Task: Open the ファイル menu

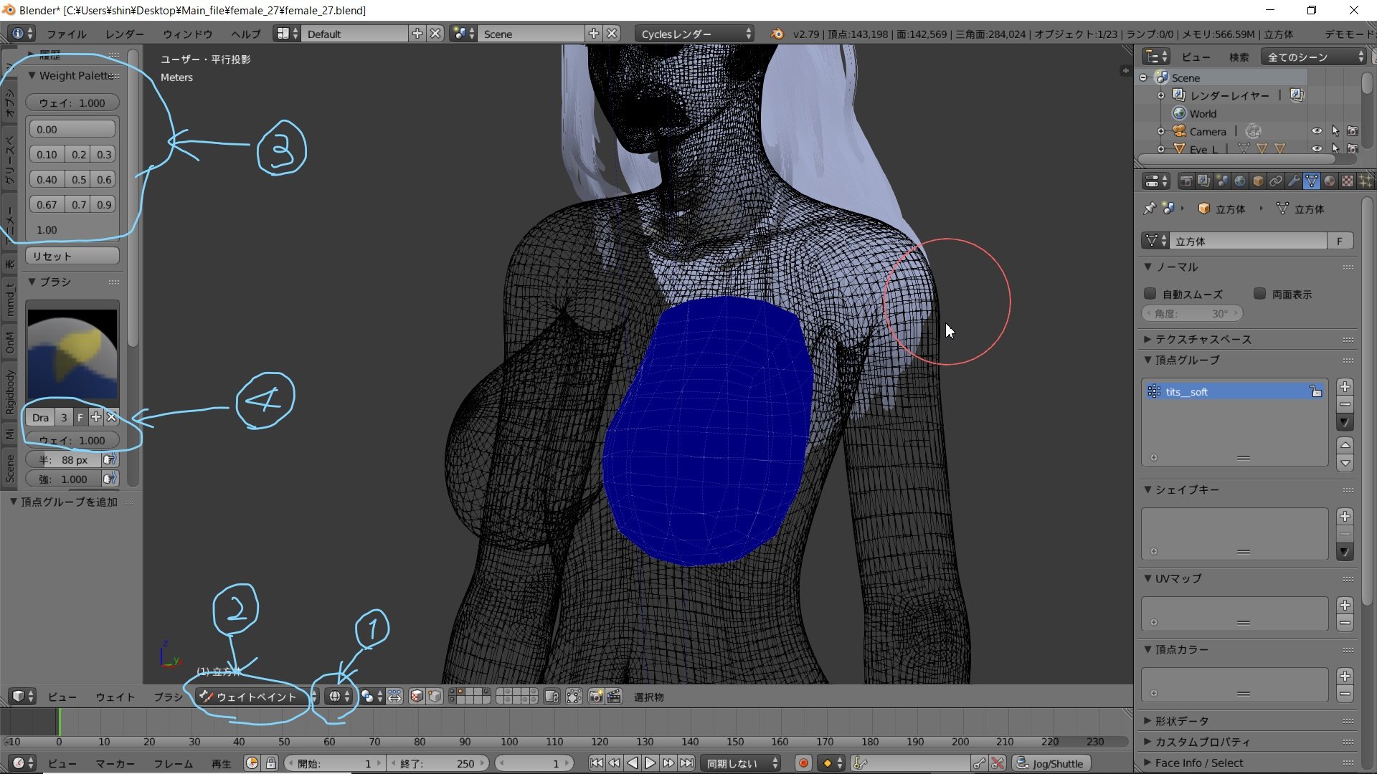Action: coord(66,34)
